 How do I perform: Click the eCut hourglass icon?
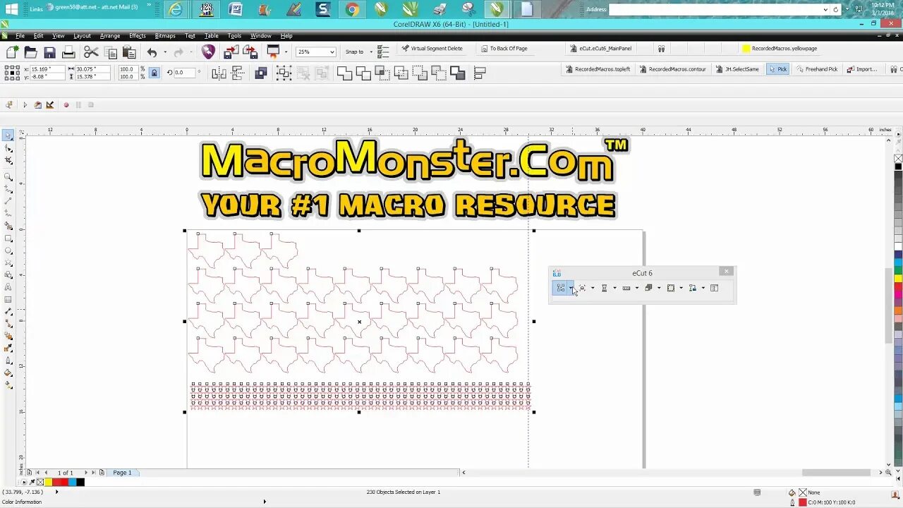point(604,288)
